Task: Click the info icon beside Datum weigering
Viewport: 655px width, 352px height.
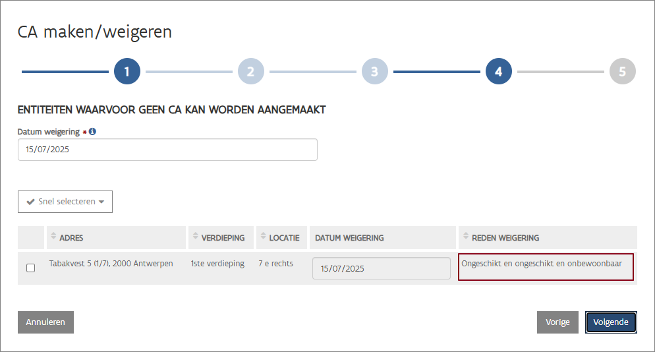Action: pyautogui.click(x=93, y=132)
